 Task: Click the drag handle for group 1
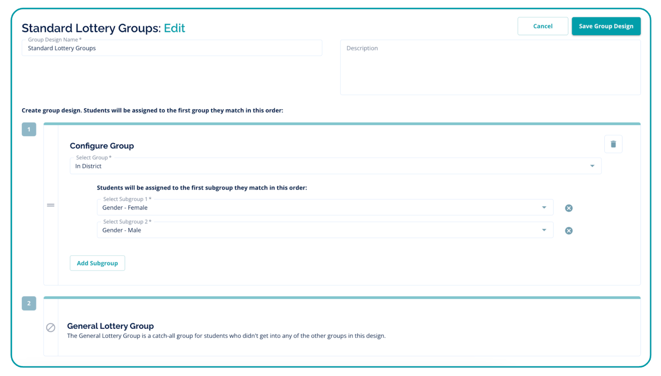click(50, 205)
